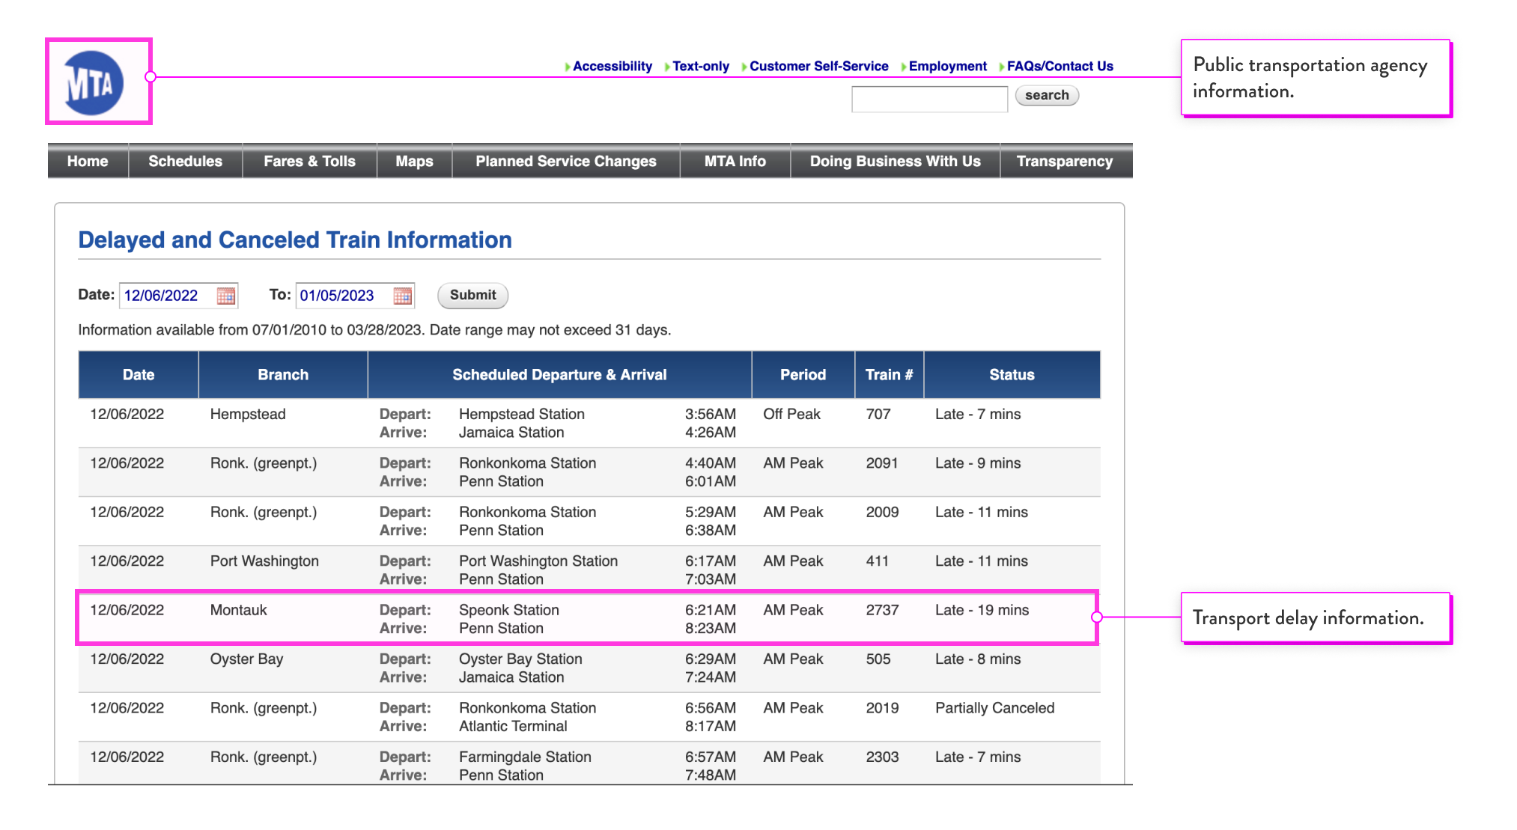Click inside the search text box

928,99
